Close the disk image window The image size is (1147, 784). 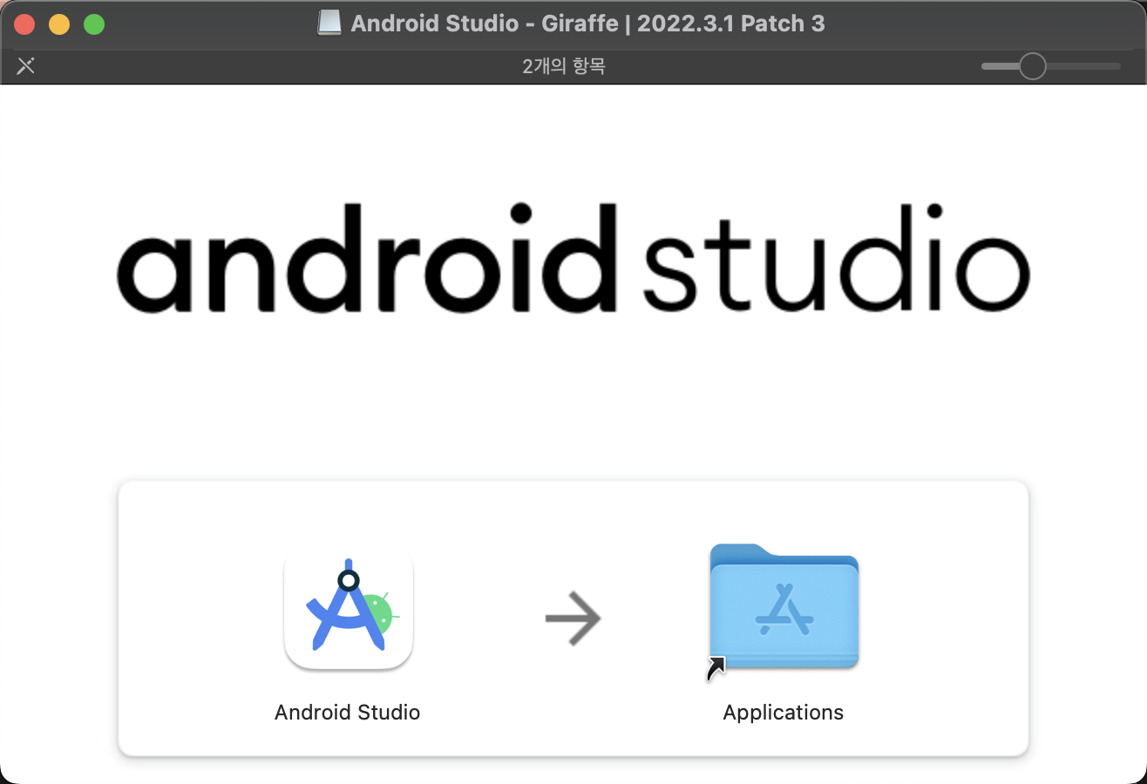click(24, 24)
